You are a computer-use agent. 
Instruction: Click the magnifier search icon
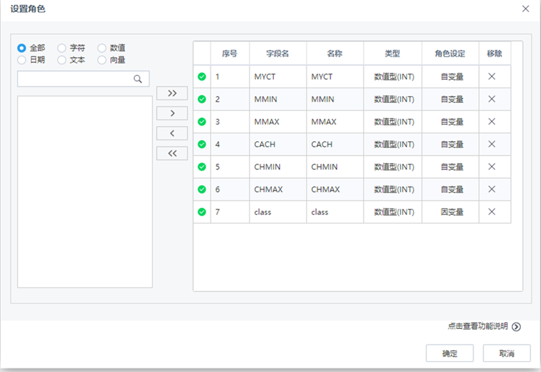(138, 78)
